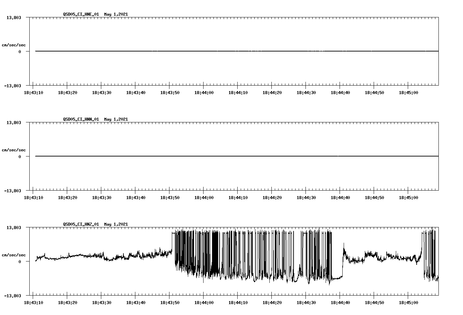Click the flat HNN trace at its baseline

(x=205, y=156)
